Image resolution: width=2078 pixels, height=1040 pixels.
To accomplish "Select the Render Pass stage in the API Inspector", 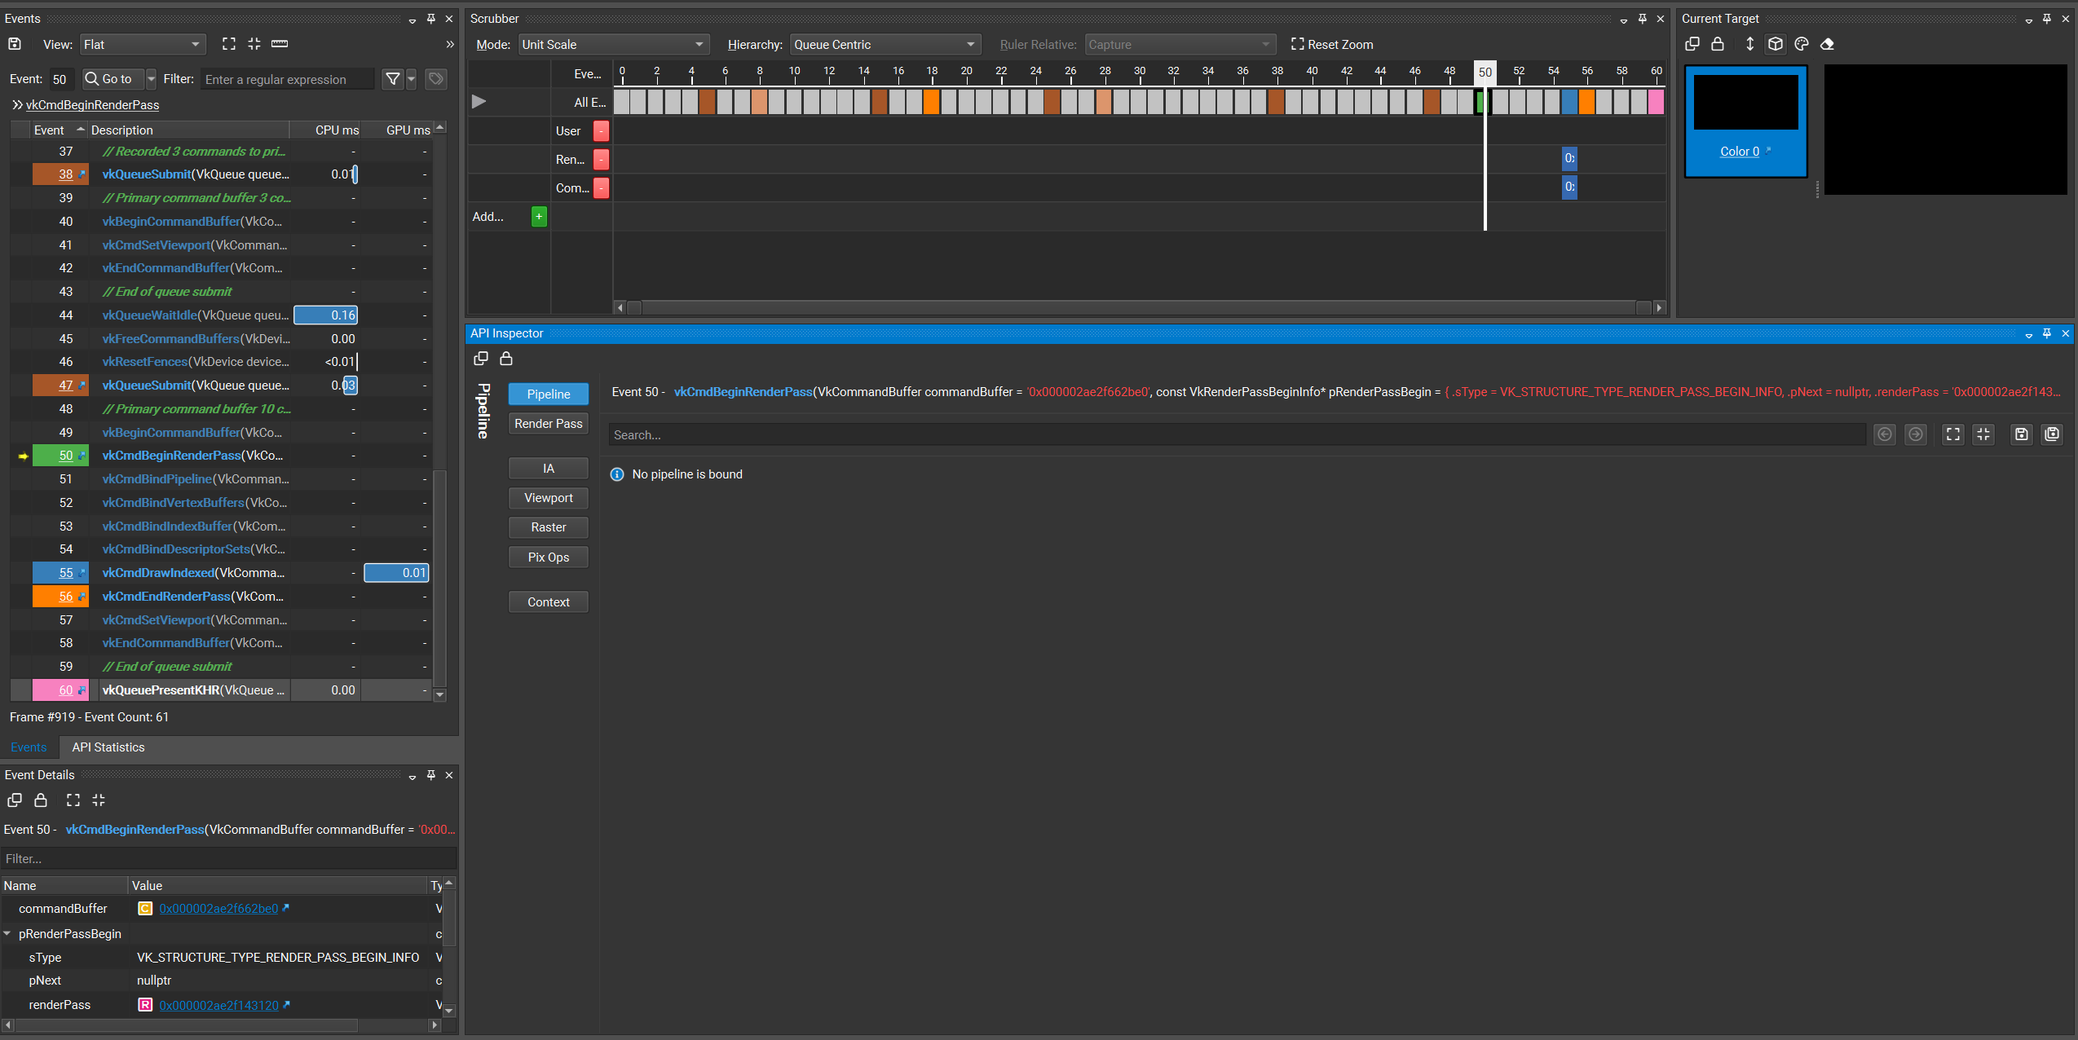I will [548, 423].
